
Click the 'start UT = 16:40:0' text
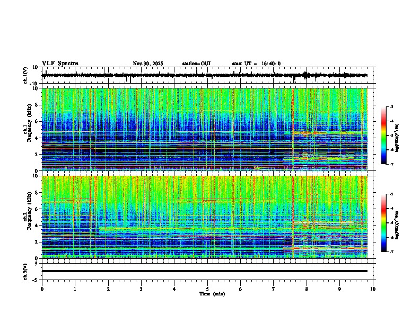256,64
